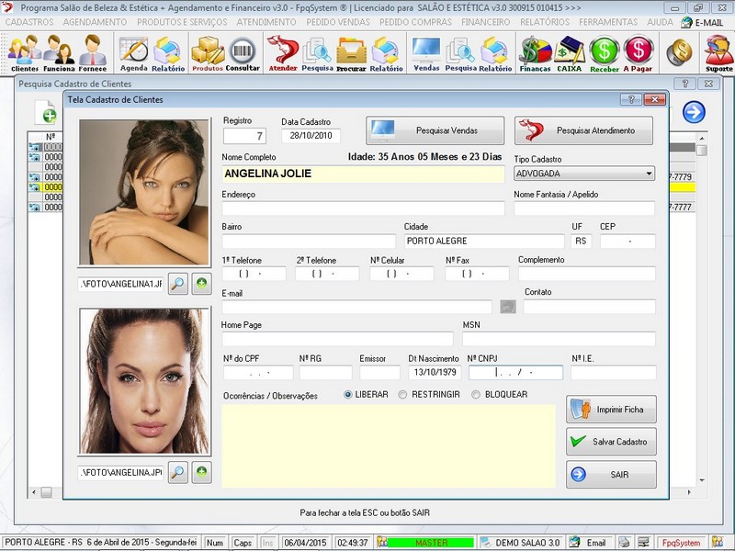Open the AGENDAMENTO menu
The image size is (735, 551).
coord(95,21)
